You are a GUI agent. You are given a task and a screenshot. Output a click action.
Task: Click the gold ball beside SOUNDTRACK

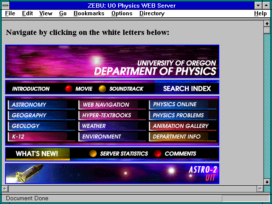(x=102, y=89)
